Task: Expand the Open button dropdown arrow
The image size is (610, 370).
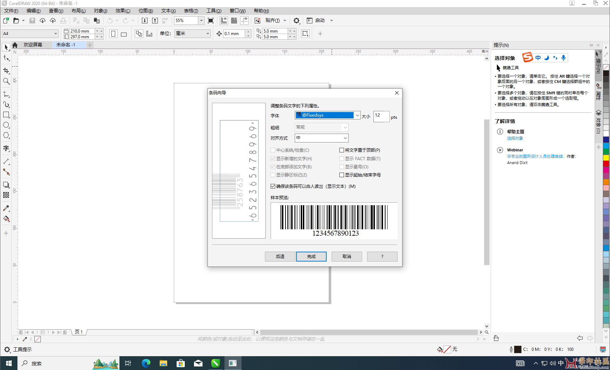Action: pos(23,21)
